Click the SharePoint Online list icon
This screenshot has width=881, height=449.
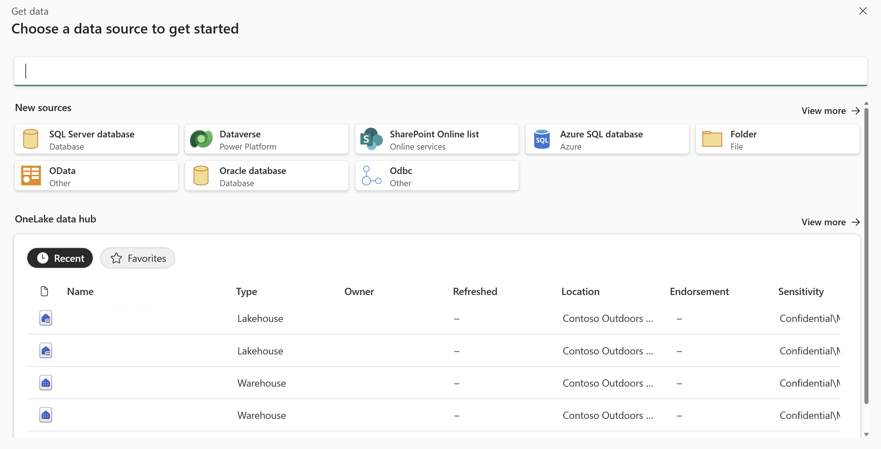(x=371, y=139)
